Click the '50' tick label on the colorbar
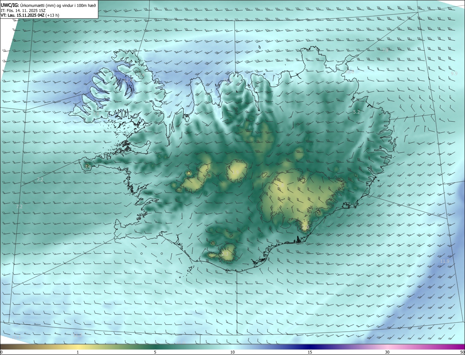Viewport: 465px width, 355px height. tap(462, 352)
